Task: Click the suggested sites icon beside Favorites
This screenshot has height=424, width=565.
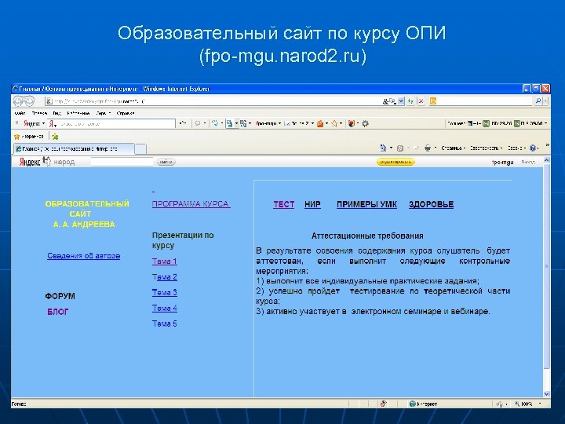Action: [55, 137]
